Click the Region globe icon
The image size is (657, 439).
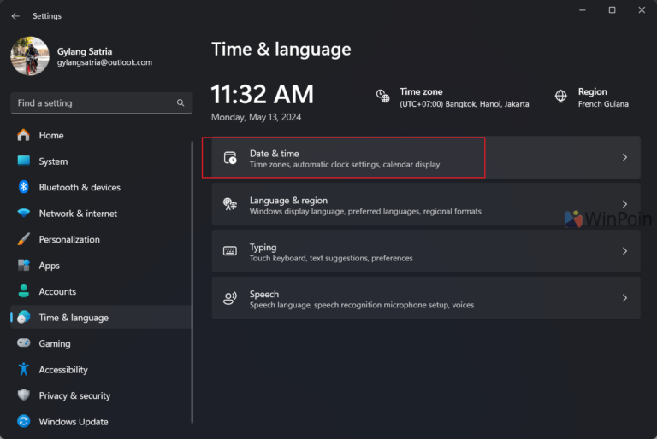pyautogui.click(x=560, y=97)
